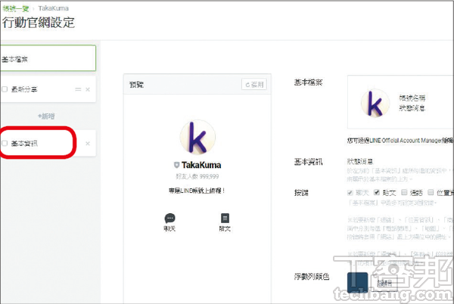Select the 基本資訊 section row
This screenshot has width=454, height=304.
(48, 143)
